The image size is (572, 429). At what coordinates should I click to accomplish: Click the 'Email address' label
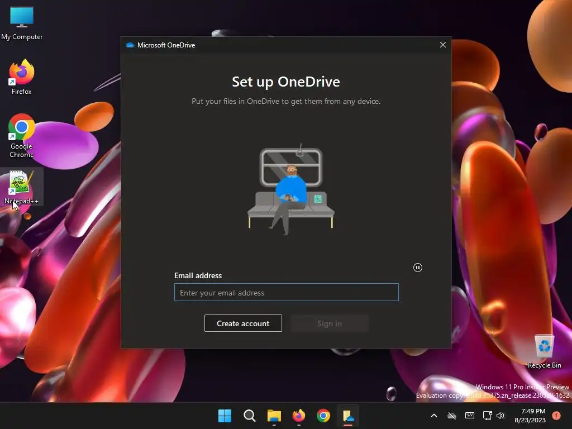198,275
